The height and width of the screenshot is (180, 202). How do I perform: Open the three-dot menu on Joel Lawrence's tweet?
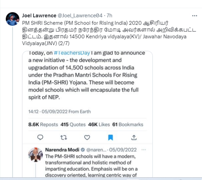(195, 16)
